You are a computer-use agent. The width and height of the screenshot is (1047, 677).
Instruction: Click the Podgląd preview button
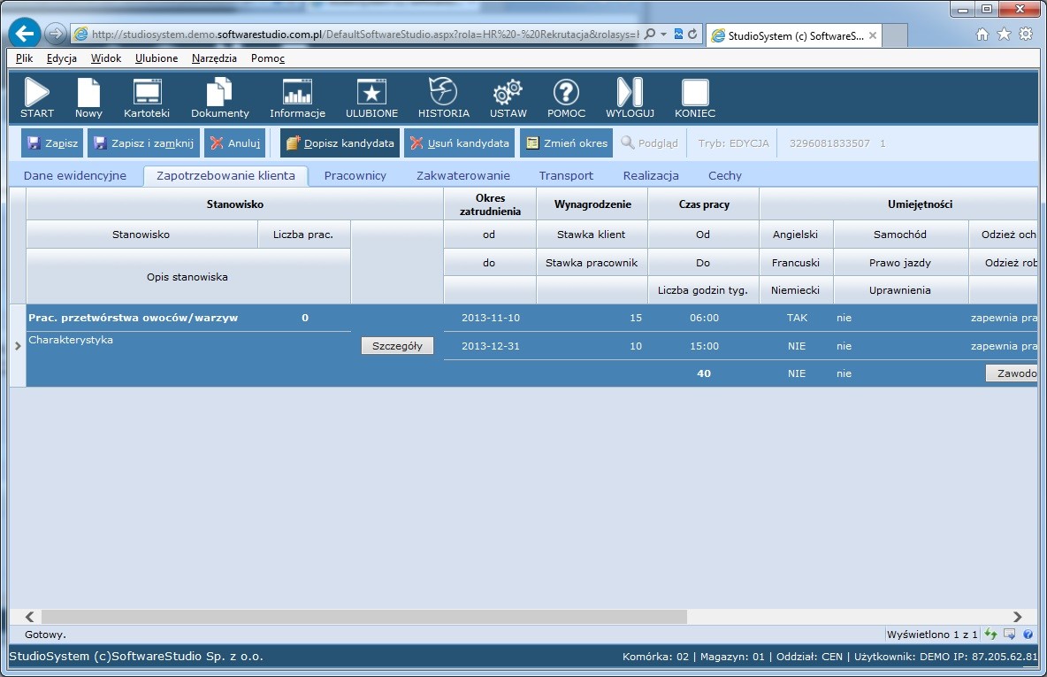649,143
